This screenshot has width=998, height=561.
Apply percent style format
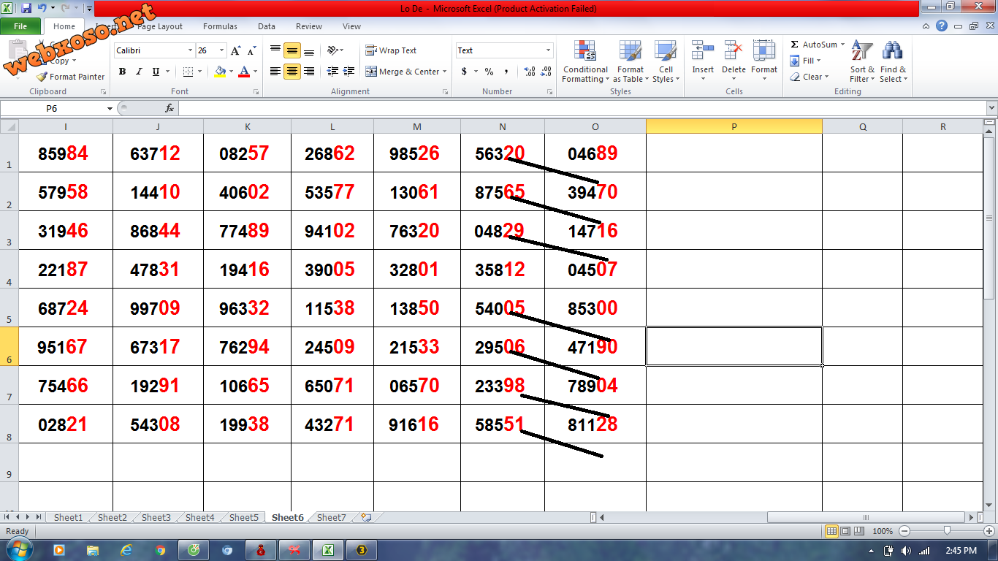point(489,72)
